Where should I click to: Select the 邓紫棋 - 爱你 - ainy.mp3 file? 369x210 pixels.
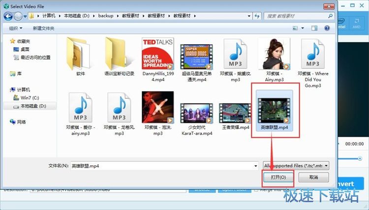tap(80, 114)
